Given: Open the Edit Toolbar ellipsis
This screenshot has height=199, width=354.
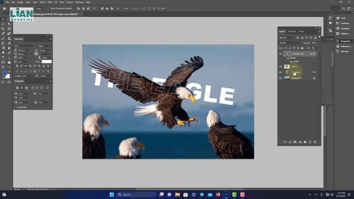Looking at the screenshot, I should [9, 67].
